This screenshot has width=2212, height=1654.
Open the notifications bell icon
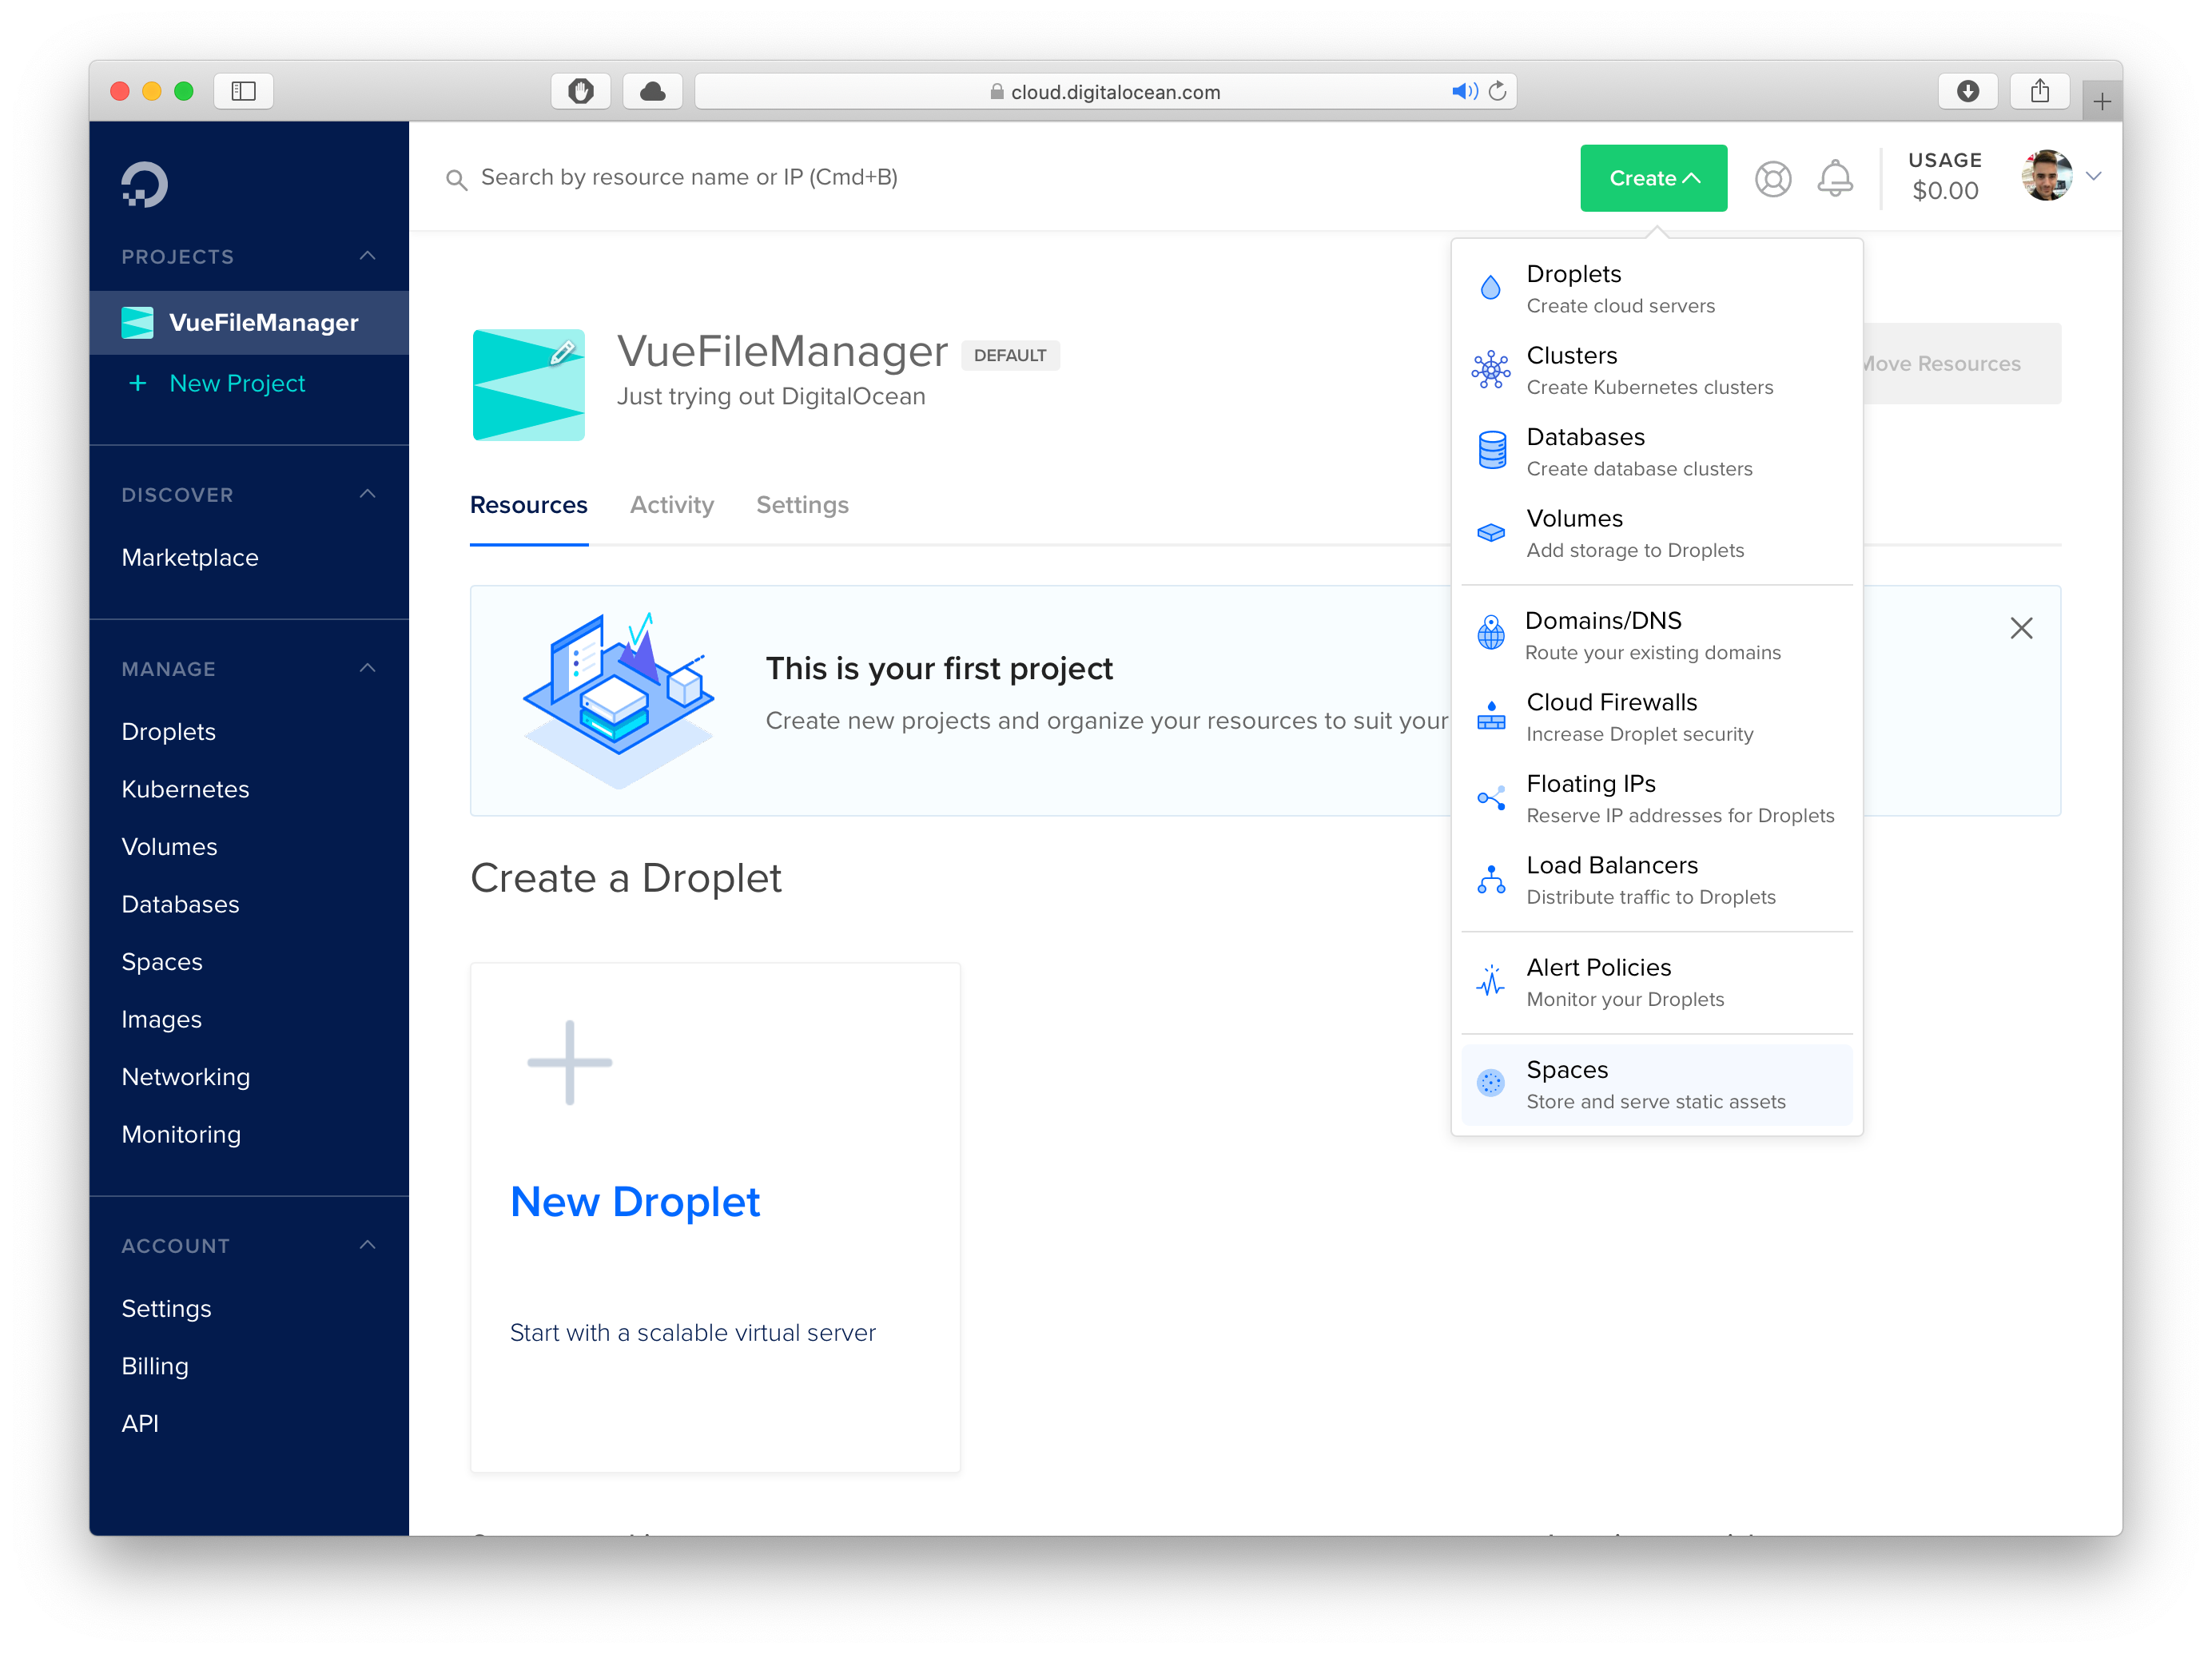tap(1836, 178)
